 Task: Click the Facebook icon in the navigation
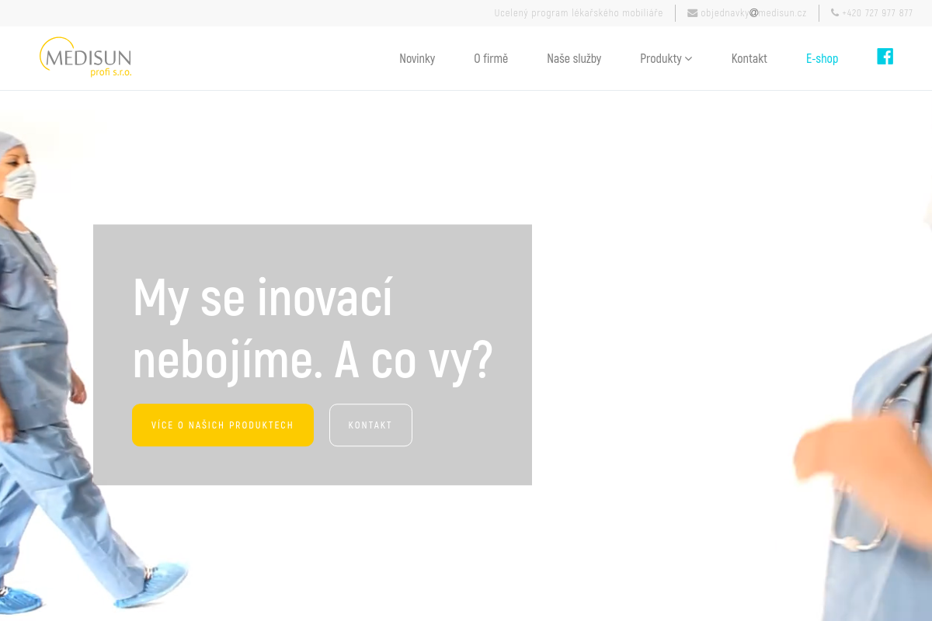pyautogui.click(x=885, y=57)
